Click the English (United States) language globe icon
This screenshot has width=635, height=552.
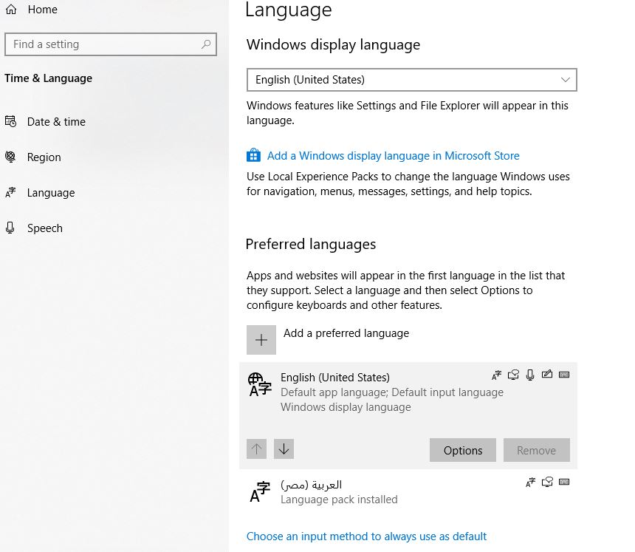pos(260,384)
